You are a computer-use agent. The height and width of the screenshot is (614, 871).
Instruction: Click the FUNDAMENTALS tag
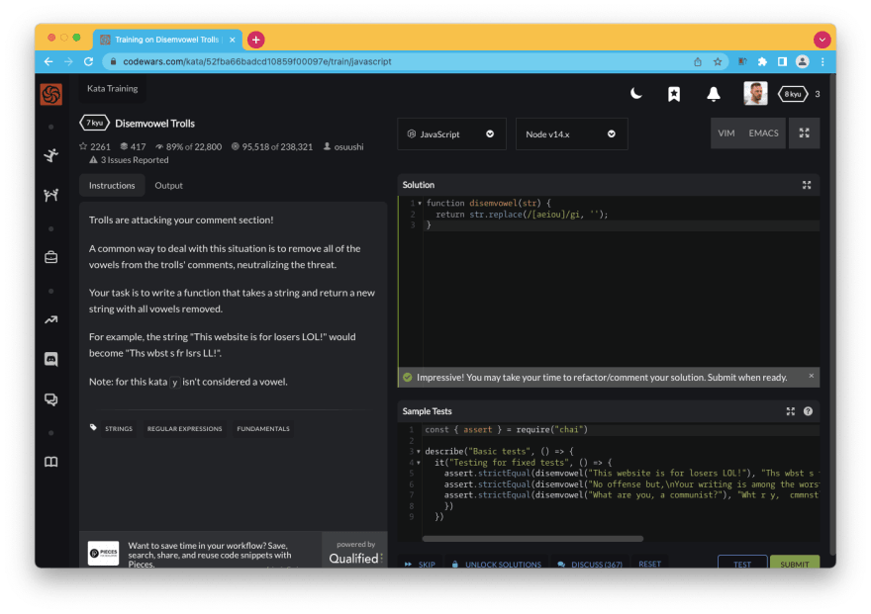[x=263, y=428]
